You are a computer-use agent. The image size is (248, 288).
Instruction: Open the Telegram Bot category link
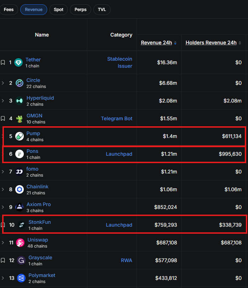[117, 118]
